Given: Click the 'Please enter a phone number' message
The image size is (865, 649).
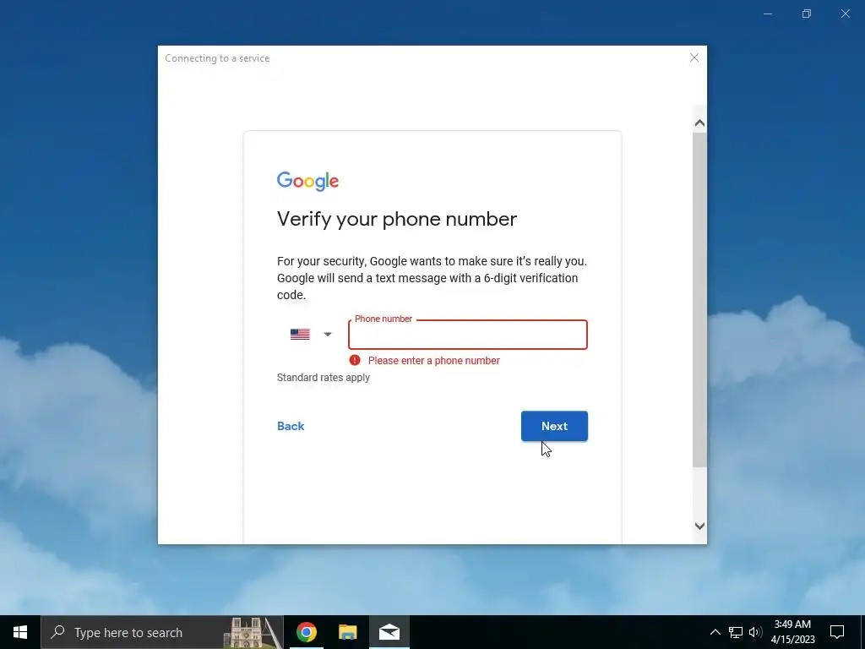Looking at the screenshot, I should click(x=434, y=360).
